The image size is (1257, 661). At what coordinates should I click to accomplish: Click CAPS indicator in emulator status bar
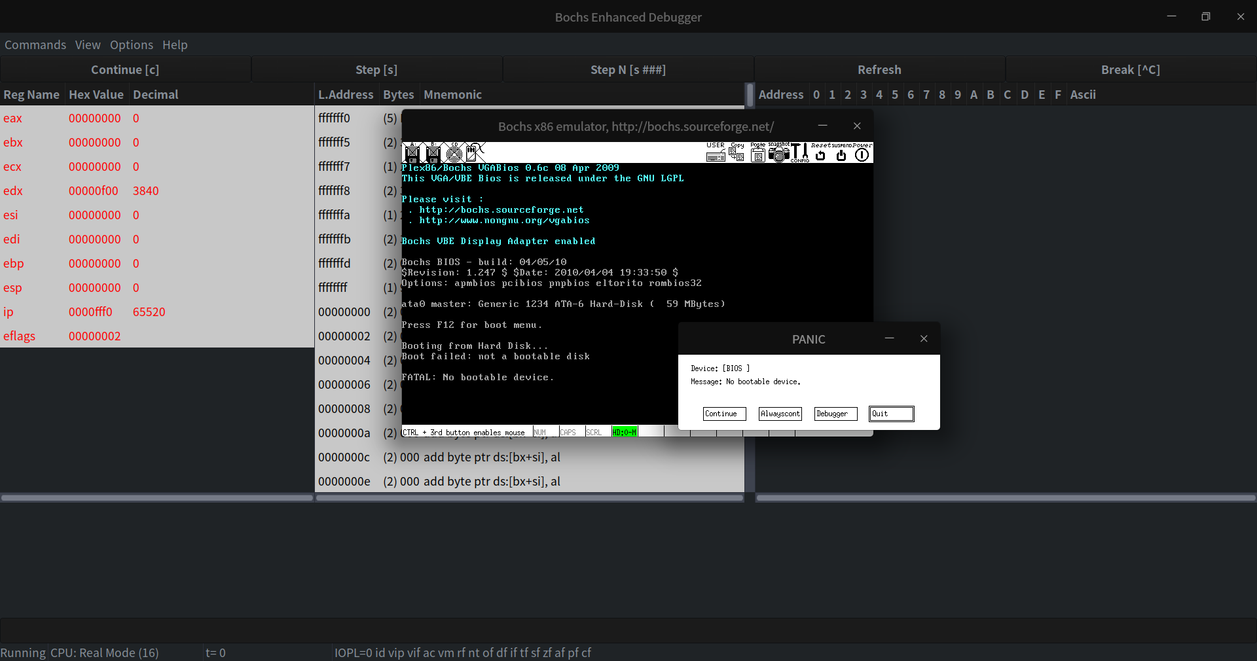[x=572, y=432]
